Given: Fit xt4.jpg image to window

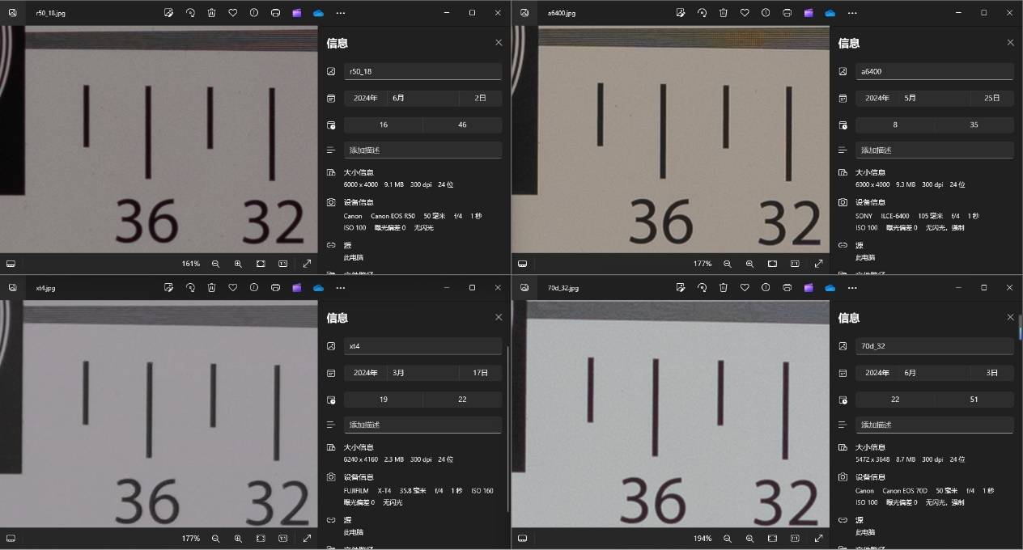Looking at the screenshot, I should click(261, 538).
